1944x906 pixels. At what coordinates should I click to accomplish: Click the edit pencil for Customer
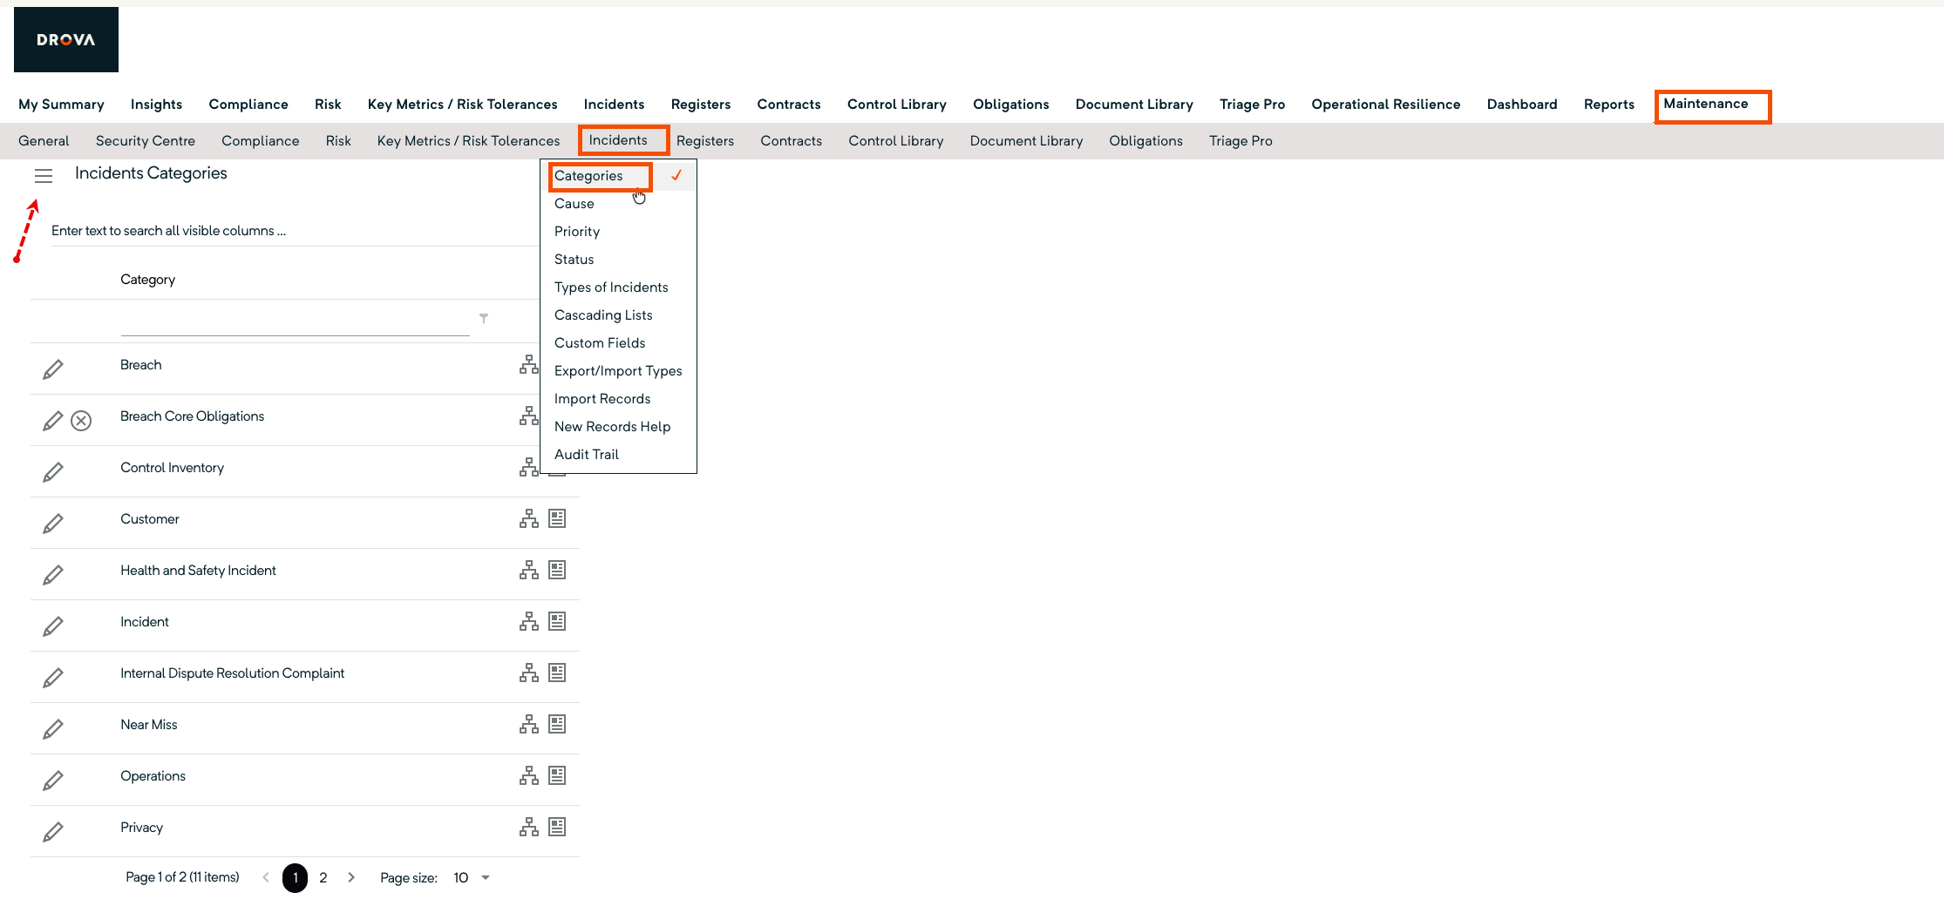pyautogui.click(x=53, y=524)
